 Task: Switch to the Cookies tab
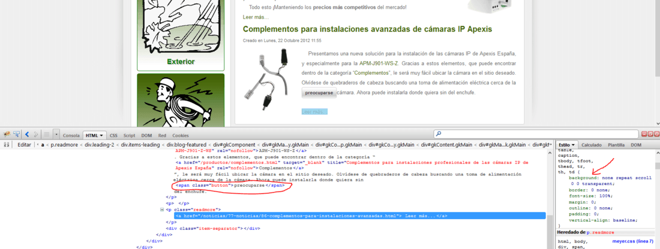(181, 136)
